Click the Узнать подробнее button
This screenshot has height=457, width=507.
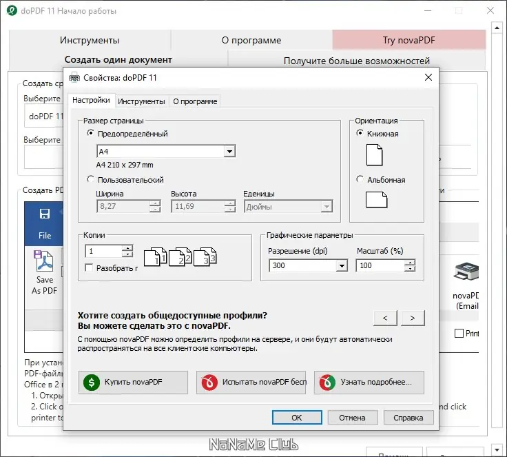[x=369, y=383]
